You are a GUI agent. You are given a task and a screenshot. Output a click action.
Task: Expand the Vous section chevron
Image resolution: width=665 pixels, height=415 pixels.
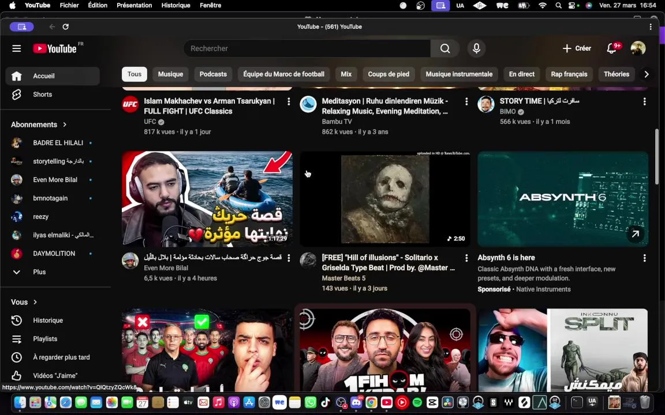click(35, 302)
